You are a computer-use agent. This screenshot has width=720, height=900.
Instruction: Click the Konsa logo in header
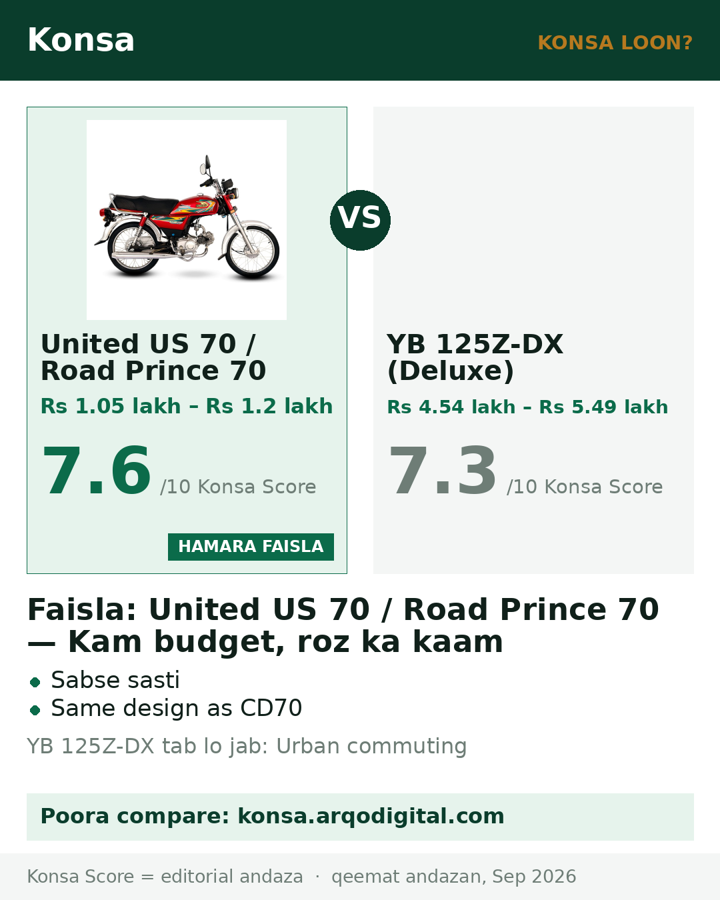81,40
